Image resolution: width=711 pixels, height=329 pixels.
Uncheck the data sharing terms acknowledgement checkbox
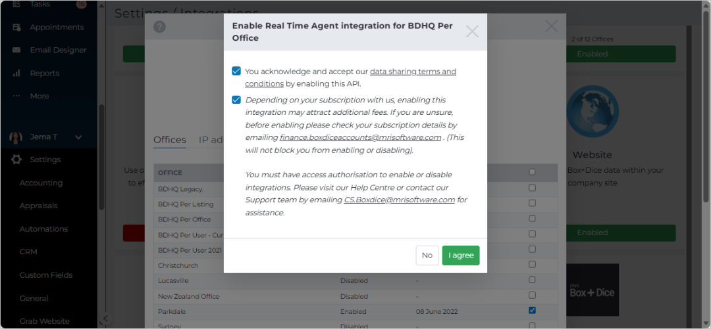(x=236, y=71)
